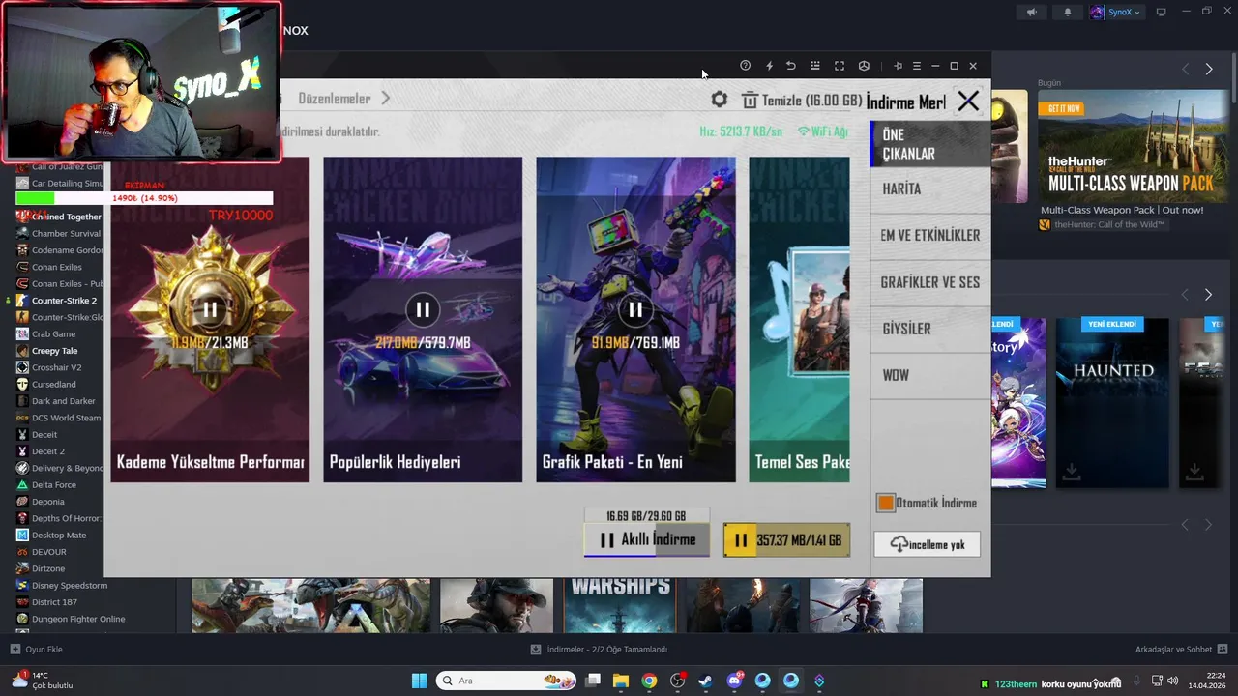Screen dimensions: 1238x696
Task: Select Counter-Strike 2 in Steam library
Action: point(64,301)
